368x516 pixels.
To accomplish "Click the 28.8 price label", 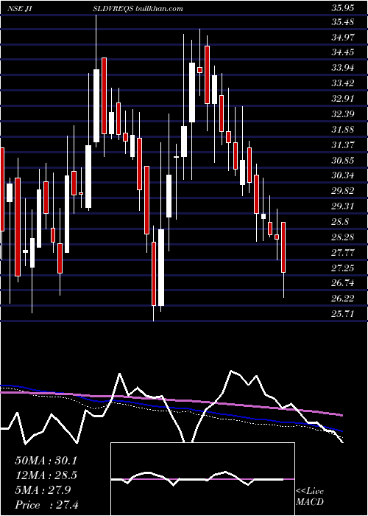I will click(340, 222).
